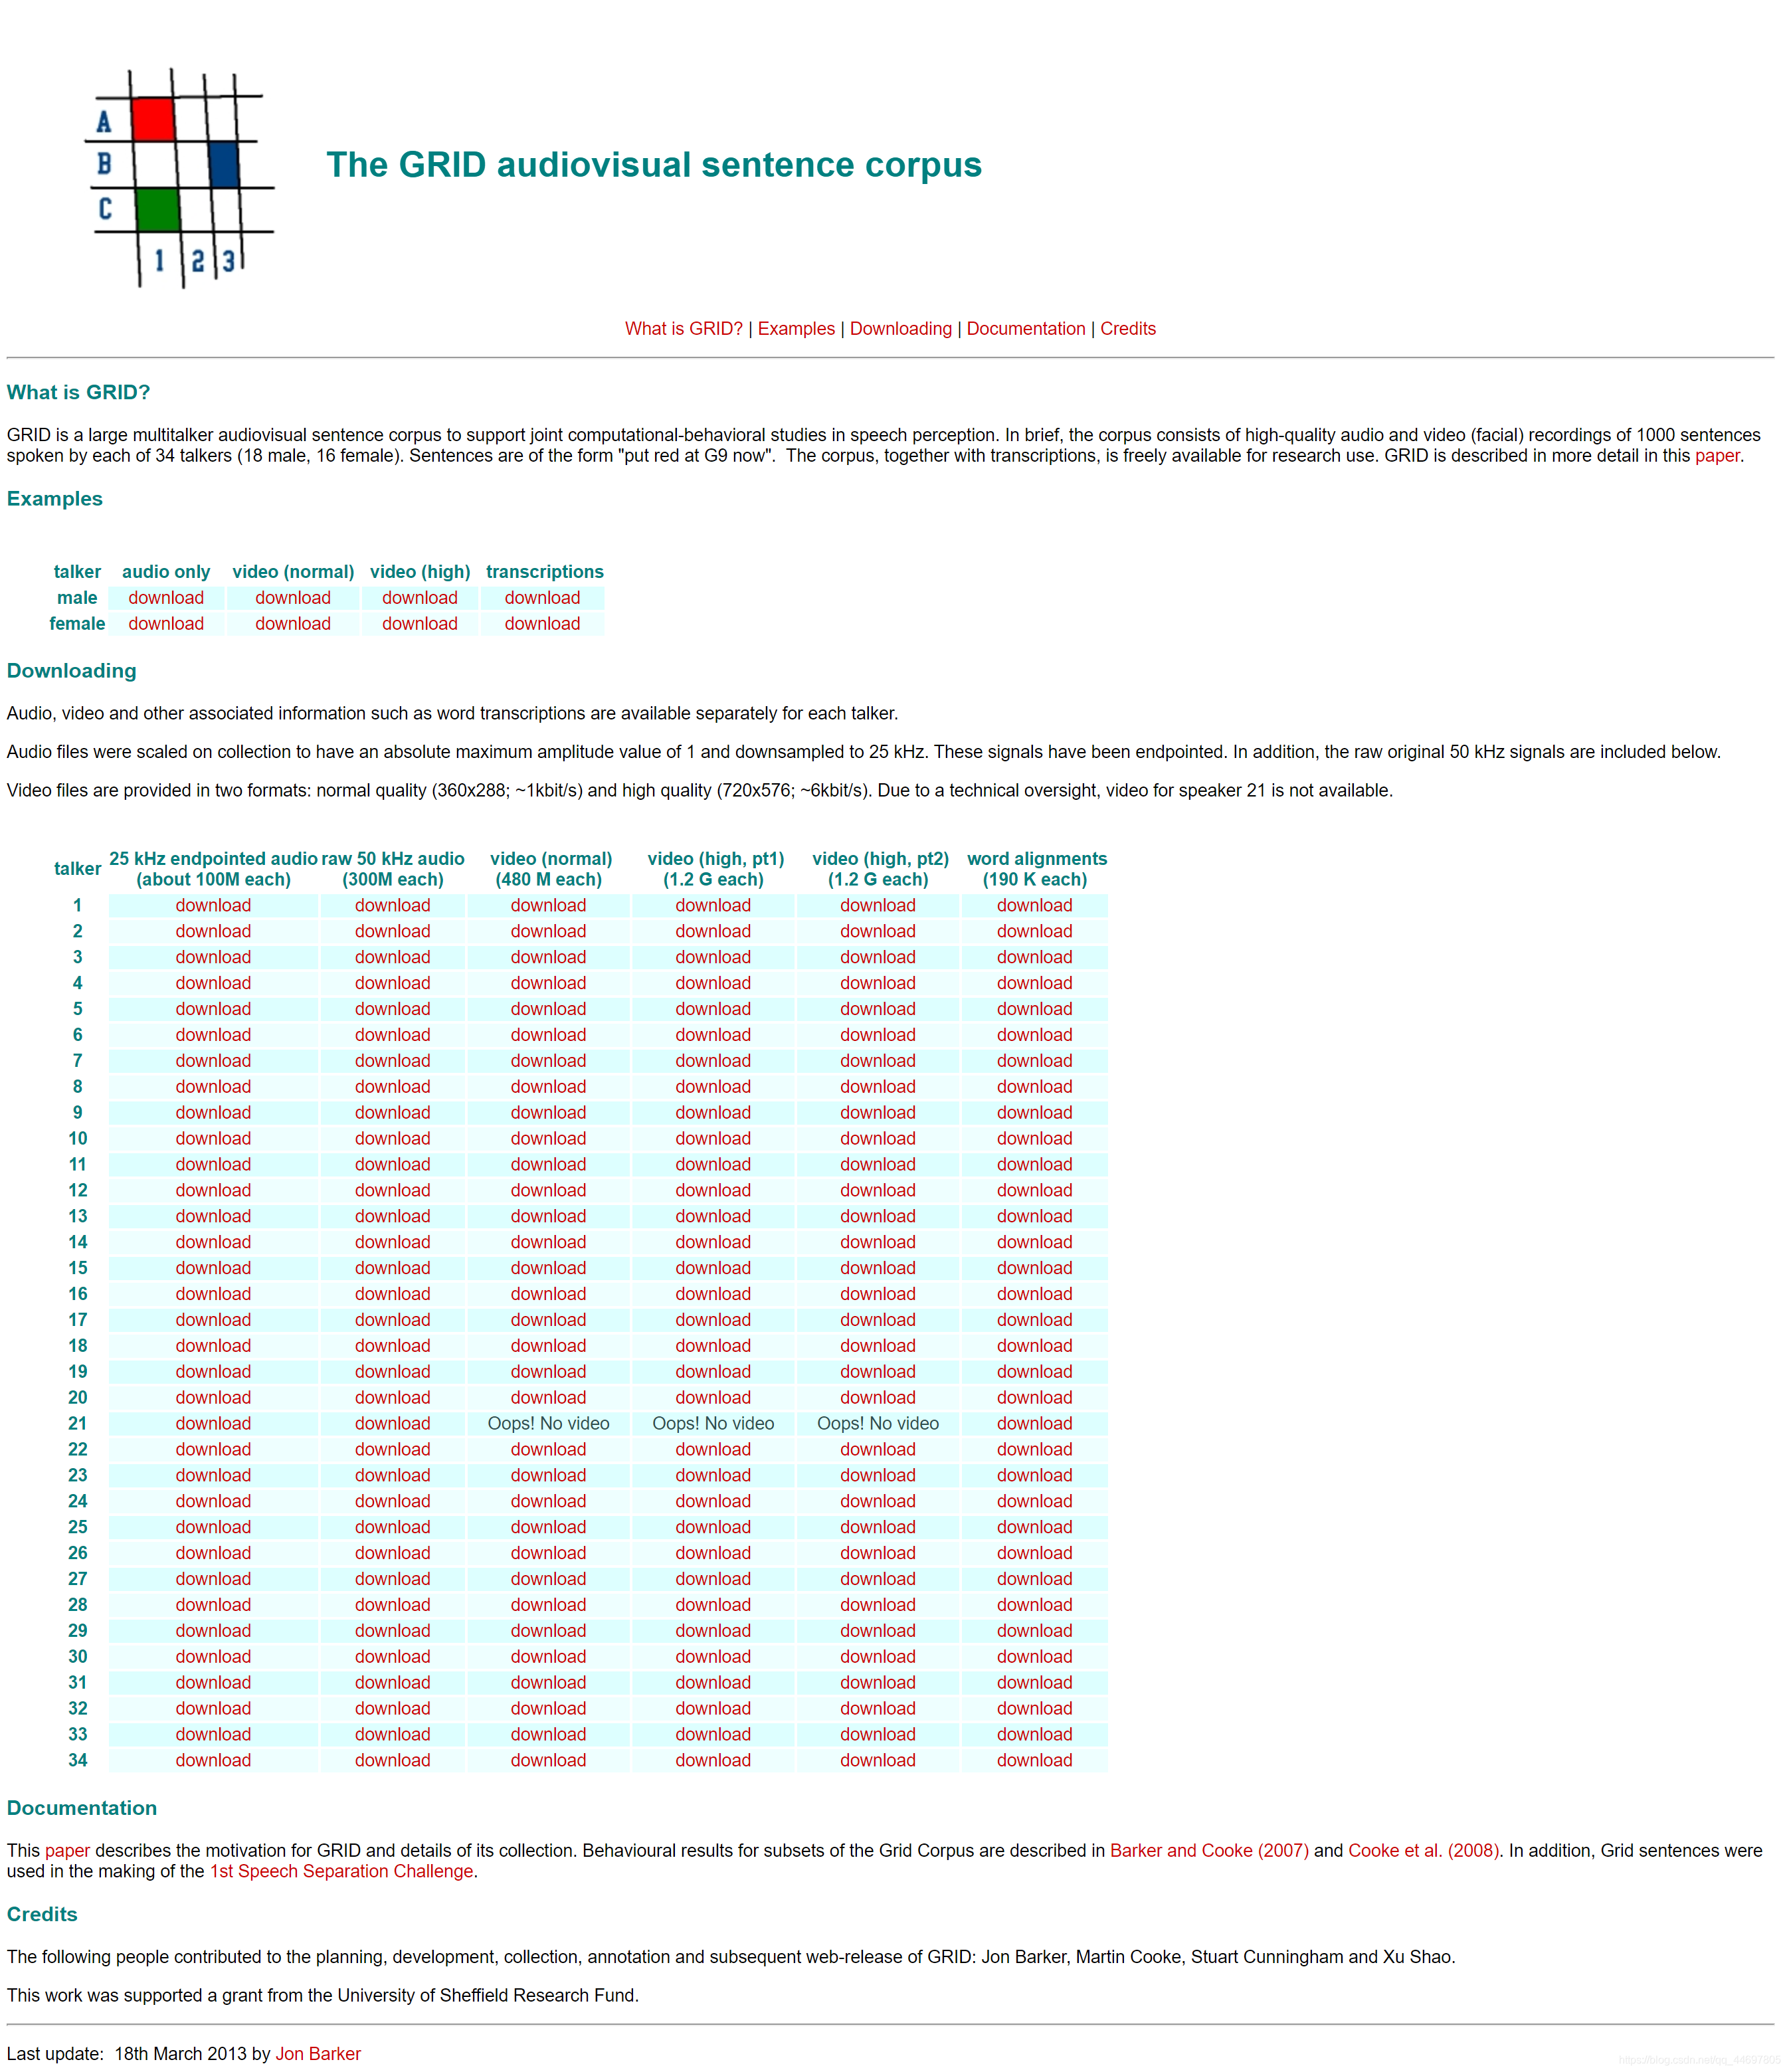Download talker 10 video (high, pt2)

point(878,1139)
